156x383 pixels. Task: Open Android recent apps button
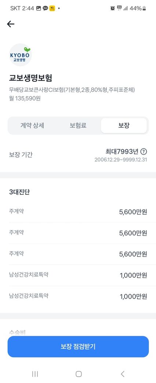click(35, 374)
